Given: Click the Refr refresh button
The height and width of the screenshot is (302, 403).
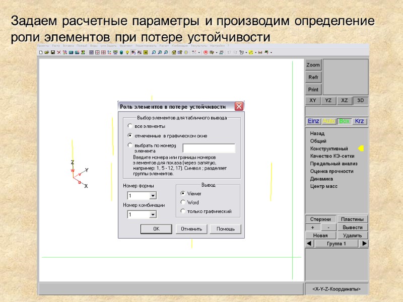Looking at the screenshot, I should point(313,77).
